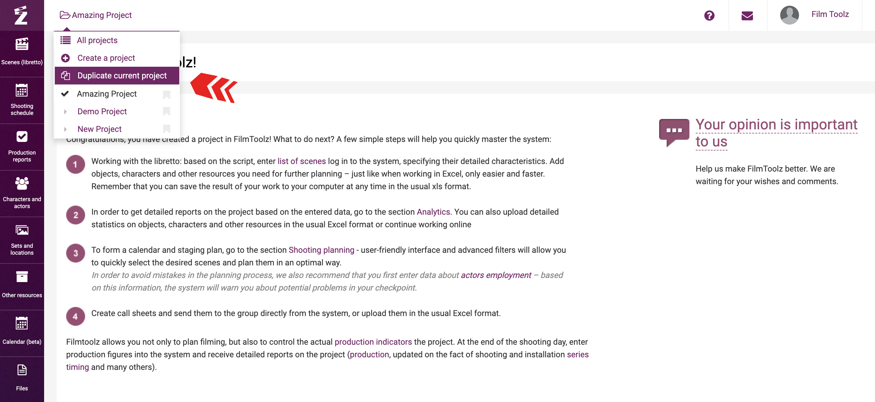The height and width of the screenshot is (402, 875).
Task: Click the Other resources sidebar label
Action: pos(22,295)
